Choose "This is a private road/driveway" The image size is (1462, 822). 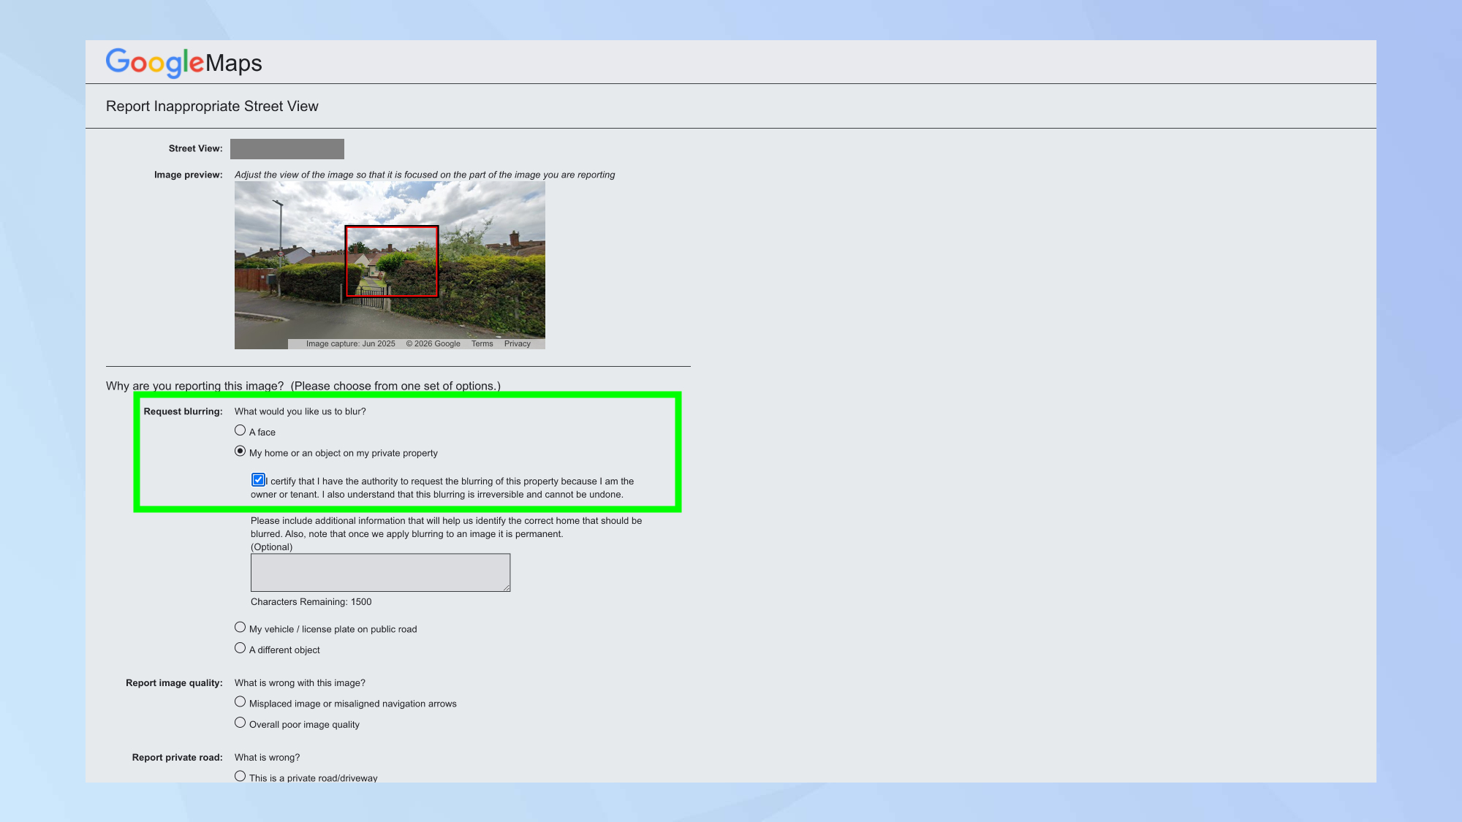pos(240,776)
